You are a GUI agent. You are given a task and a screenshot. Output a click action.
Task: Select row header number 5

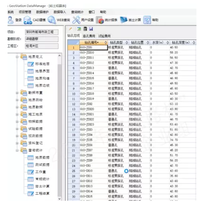point(73,68)
